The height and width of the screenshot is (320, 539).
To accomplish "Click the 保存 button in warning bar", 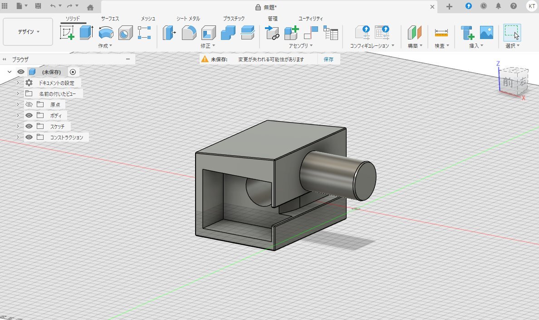I will pyautogui.click(x=328, y=59).
